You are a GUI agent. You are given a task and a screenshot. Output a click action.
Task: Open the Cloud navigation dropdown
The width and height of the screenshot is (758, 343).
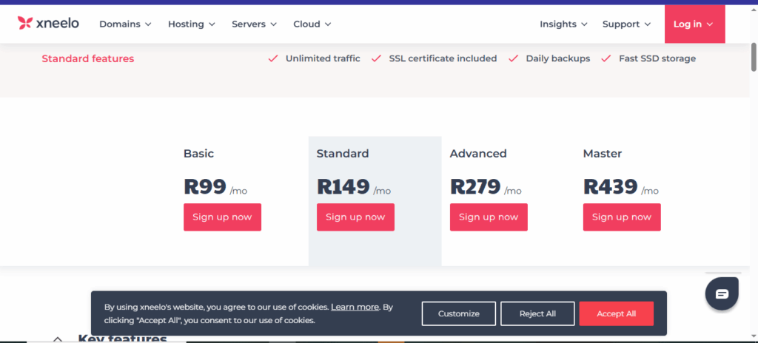(312, 24)
